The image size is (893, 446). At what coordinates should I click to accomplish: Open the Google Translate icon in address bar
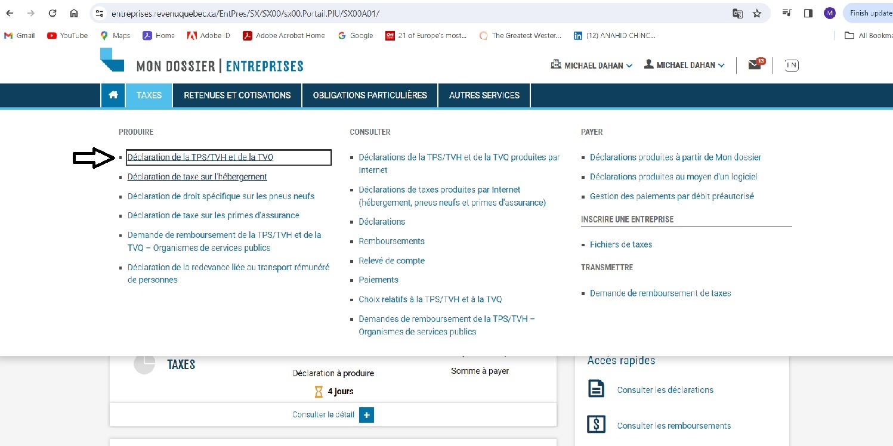(x=738, y=13)
